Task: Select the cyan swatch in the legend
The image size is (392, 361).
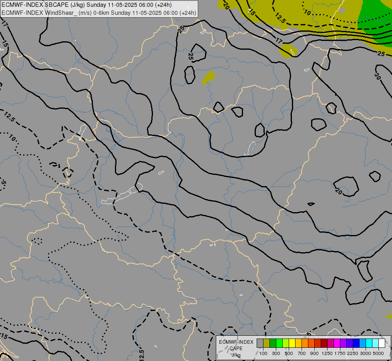Action: 369,343
